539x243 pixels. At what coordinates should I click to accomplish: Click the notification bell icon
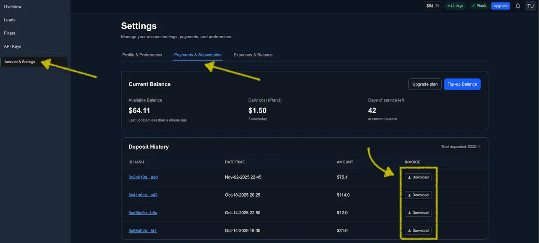click(518, 5)
